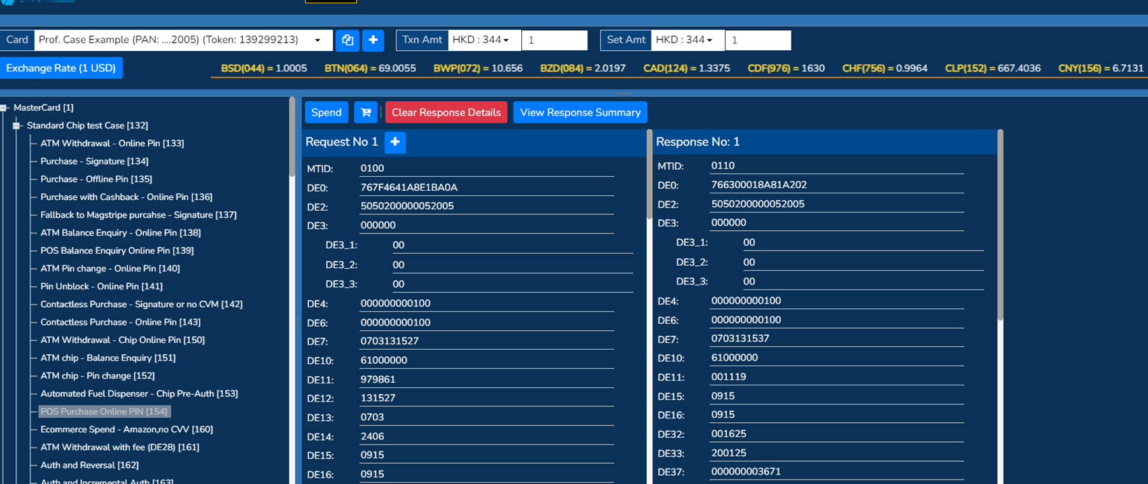Select Purchase - Offline Pin [135]
Screen dimensions: 1148x484
point(96,179)
